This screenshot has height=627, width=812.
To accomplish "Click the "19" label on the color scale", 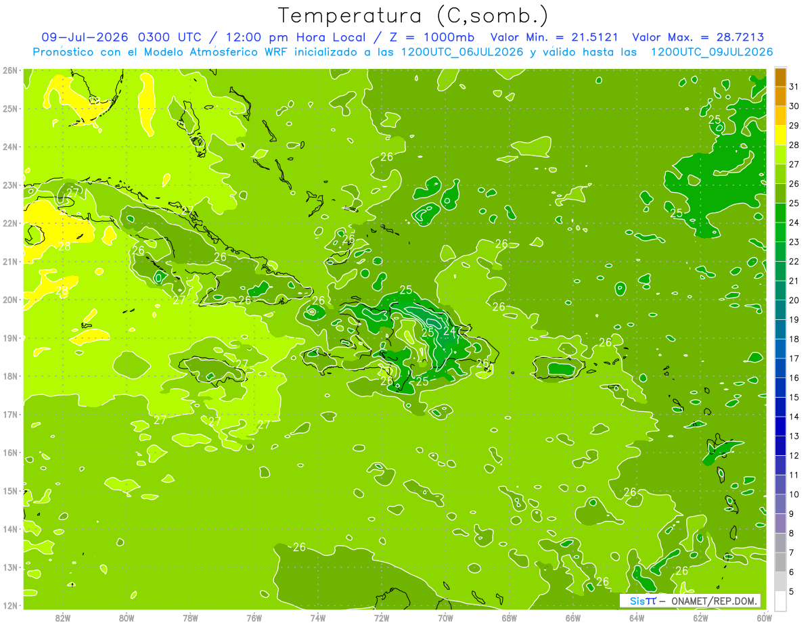I will (794, 320).
